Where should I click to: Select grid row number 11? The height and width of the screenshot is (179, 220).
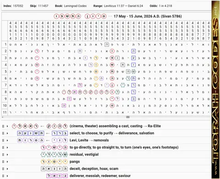point(5,112)
